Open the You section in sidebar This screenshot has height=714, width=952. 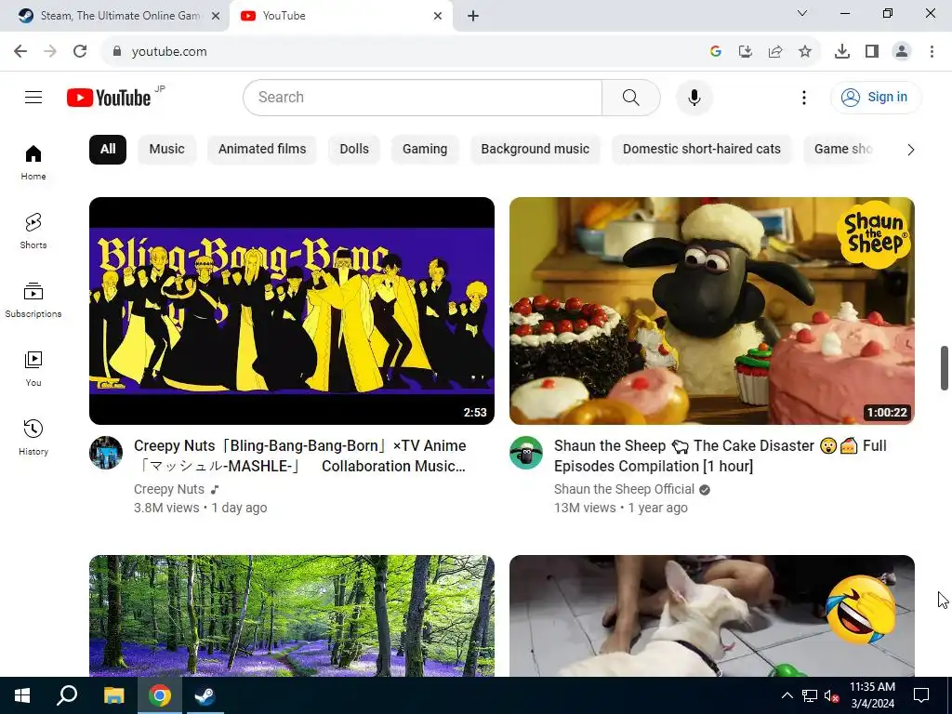(x=33, y=368)
